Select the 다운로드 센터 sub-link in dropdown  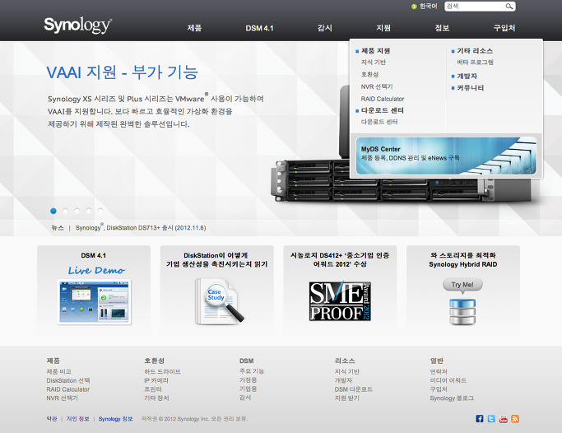379,122
